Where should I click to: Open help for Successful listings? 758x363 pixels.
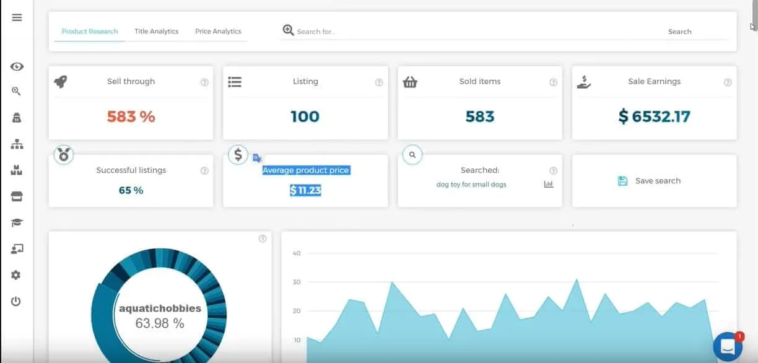[204, 171]
